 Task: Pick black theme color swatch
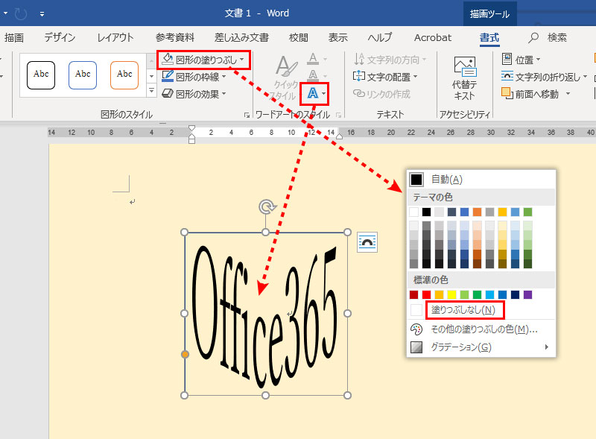click(426, 212)
